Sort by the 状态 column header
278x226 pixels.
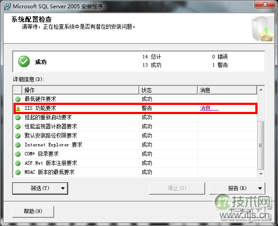[x=168, y=90]
